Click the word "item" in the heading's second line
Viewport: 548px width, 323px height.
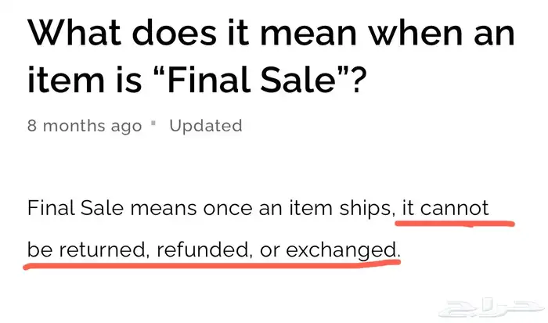[66, 81]
